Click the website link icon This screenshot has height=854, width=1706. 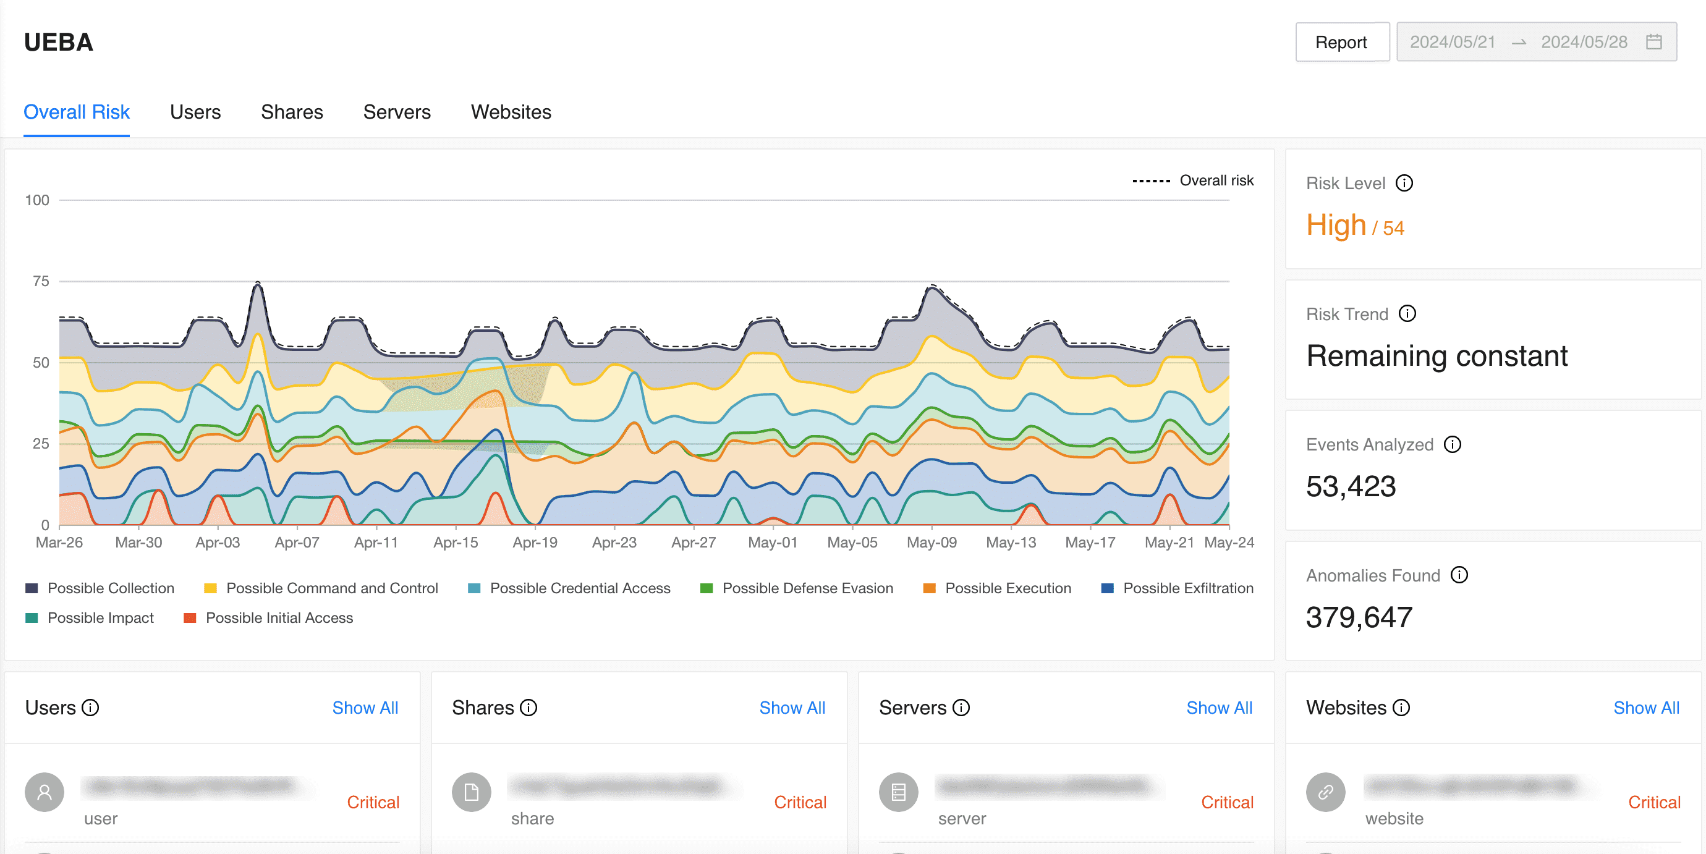tap(1325, 792)
